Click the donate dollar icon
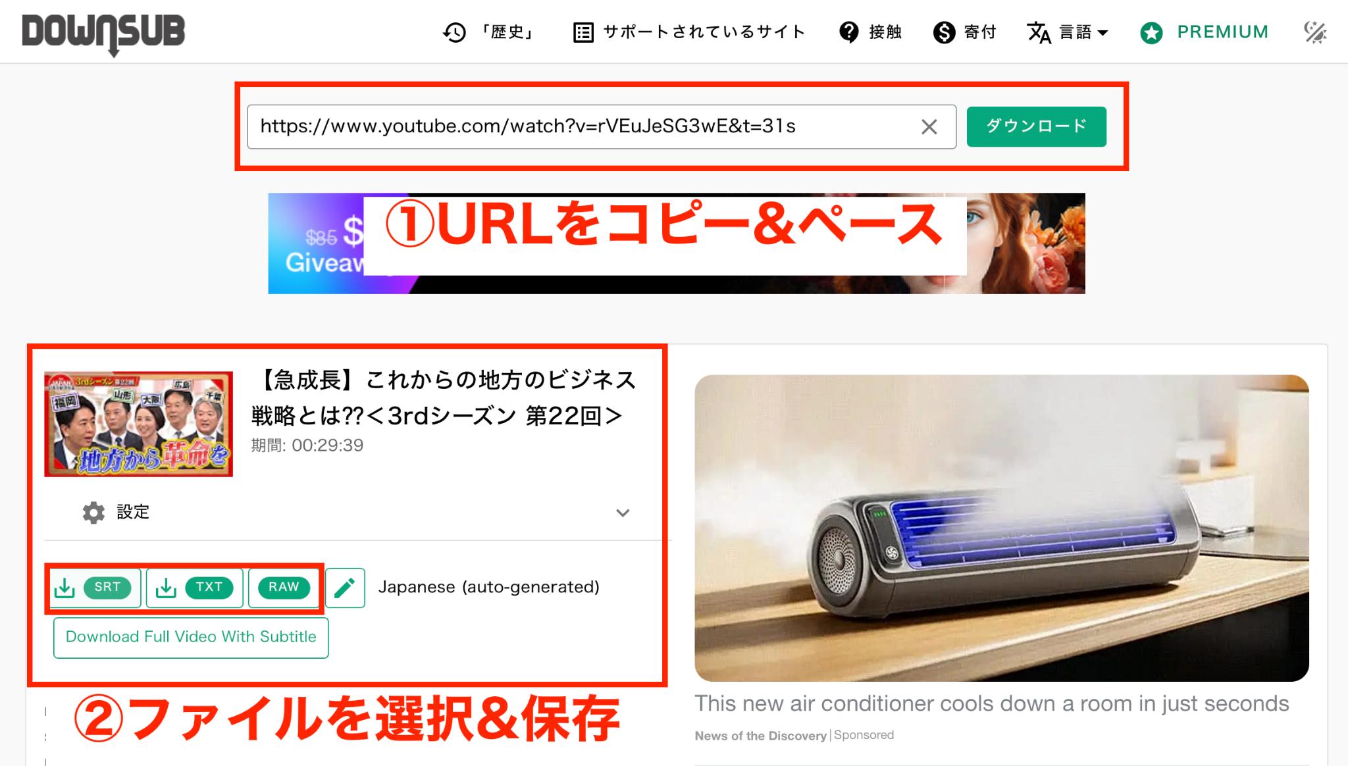This screenshot has width=1348, height=766. [944, 32]
